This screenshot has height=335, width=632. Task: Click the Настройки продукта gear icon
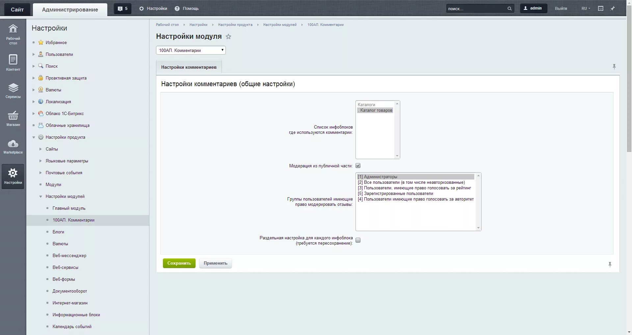point(41,137)
